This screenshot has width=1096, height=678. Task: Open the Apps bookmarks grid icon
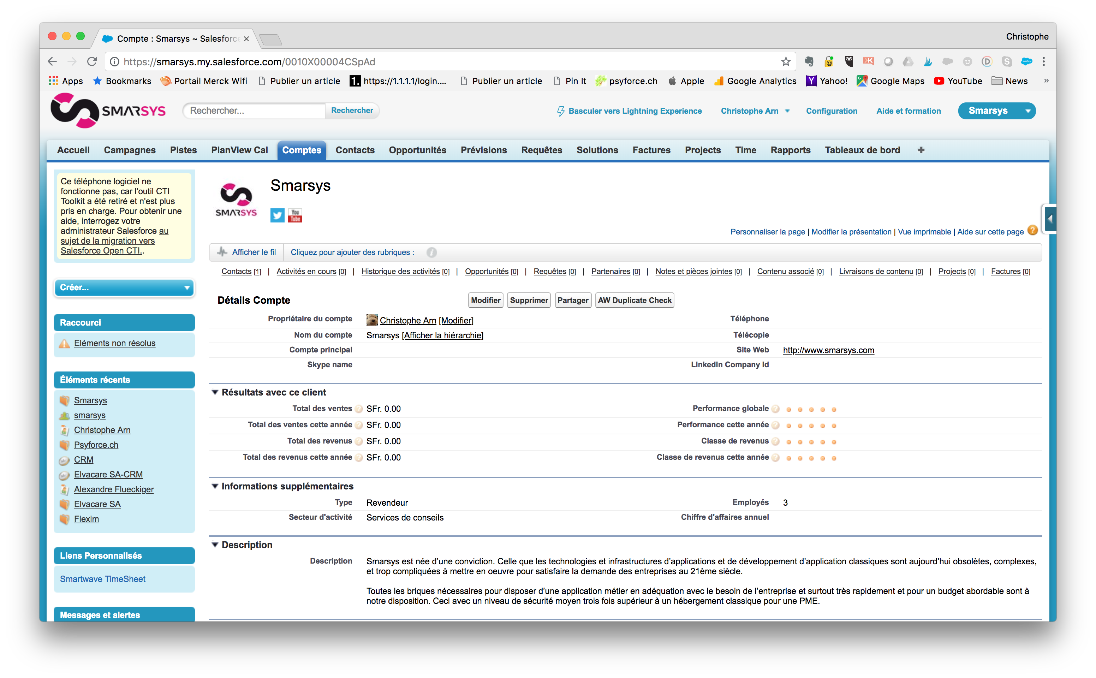(53, 81)
